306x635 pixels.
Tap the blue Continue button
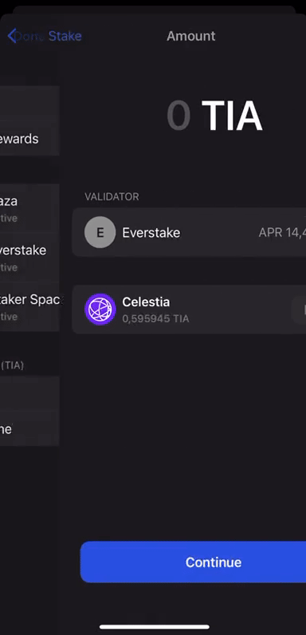tap(193, 562)
